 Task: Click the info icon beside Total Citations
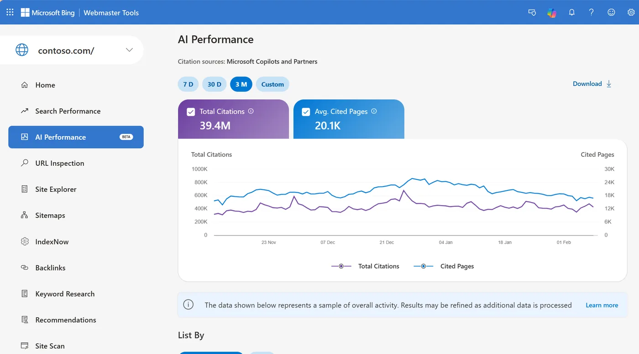pyautogui.click(x=251, y=111)
